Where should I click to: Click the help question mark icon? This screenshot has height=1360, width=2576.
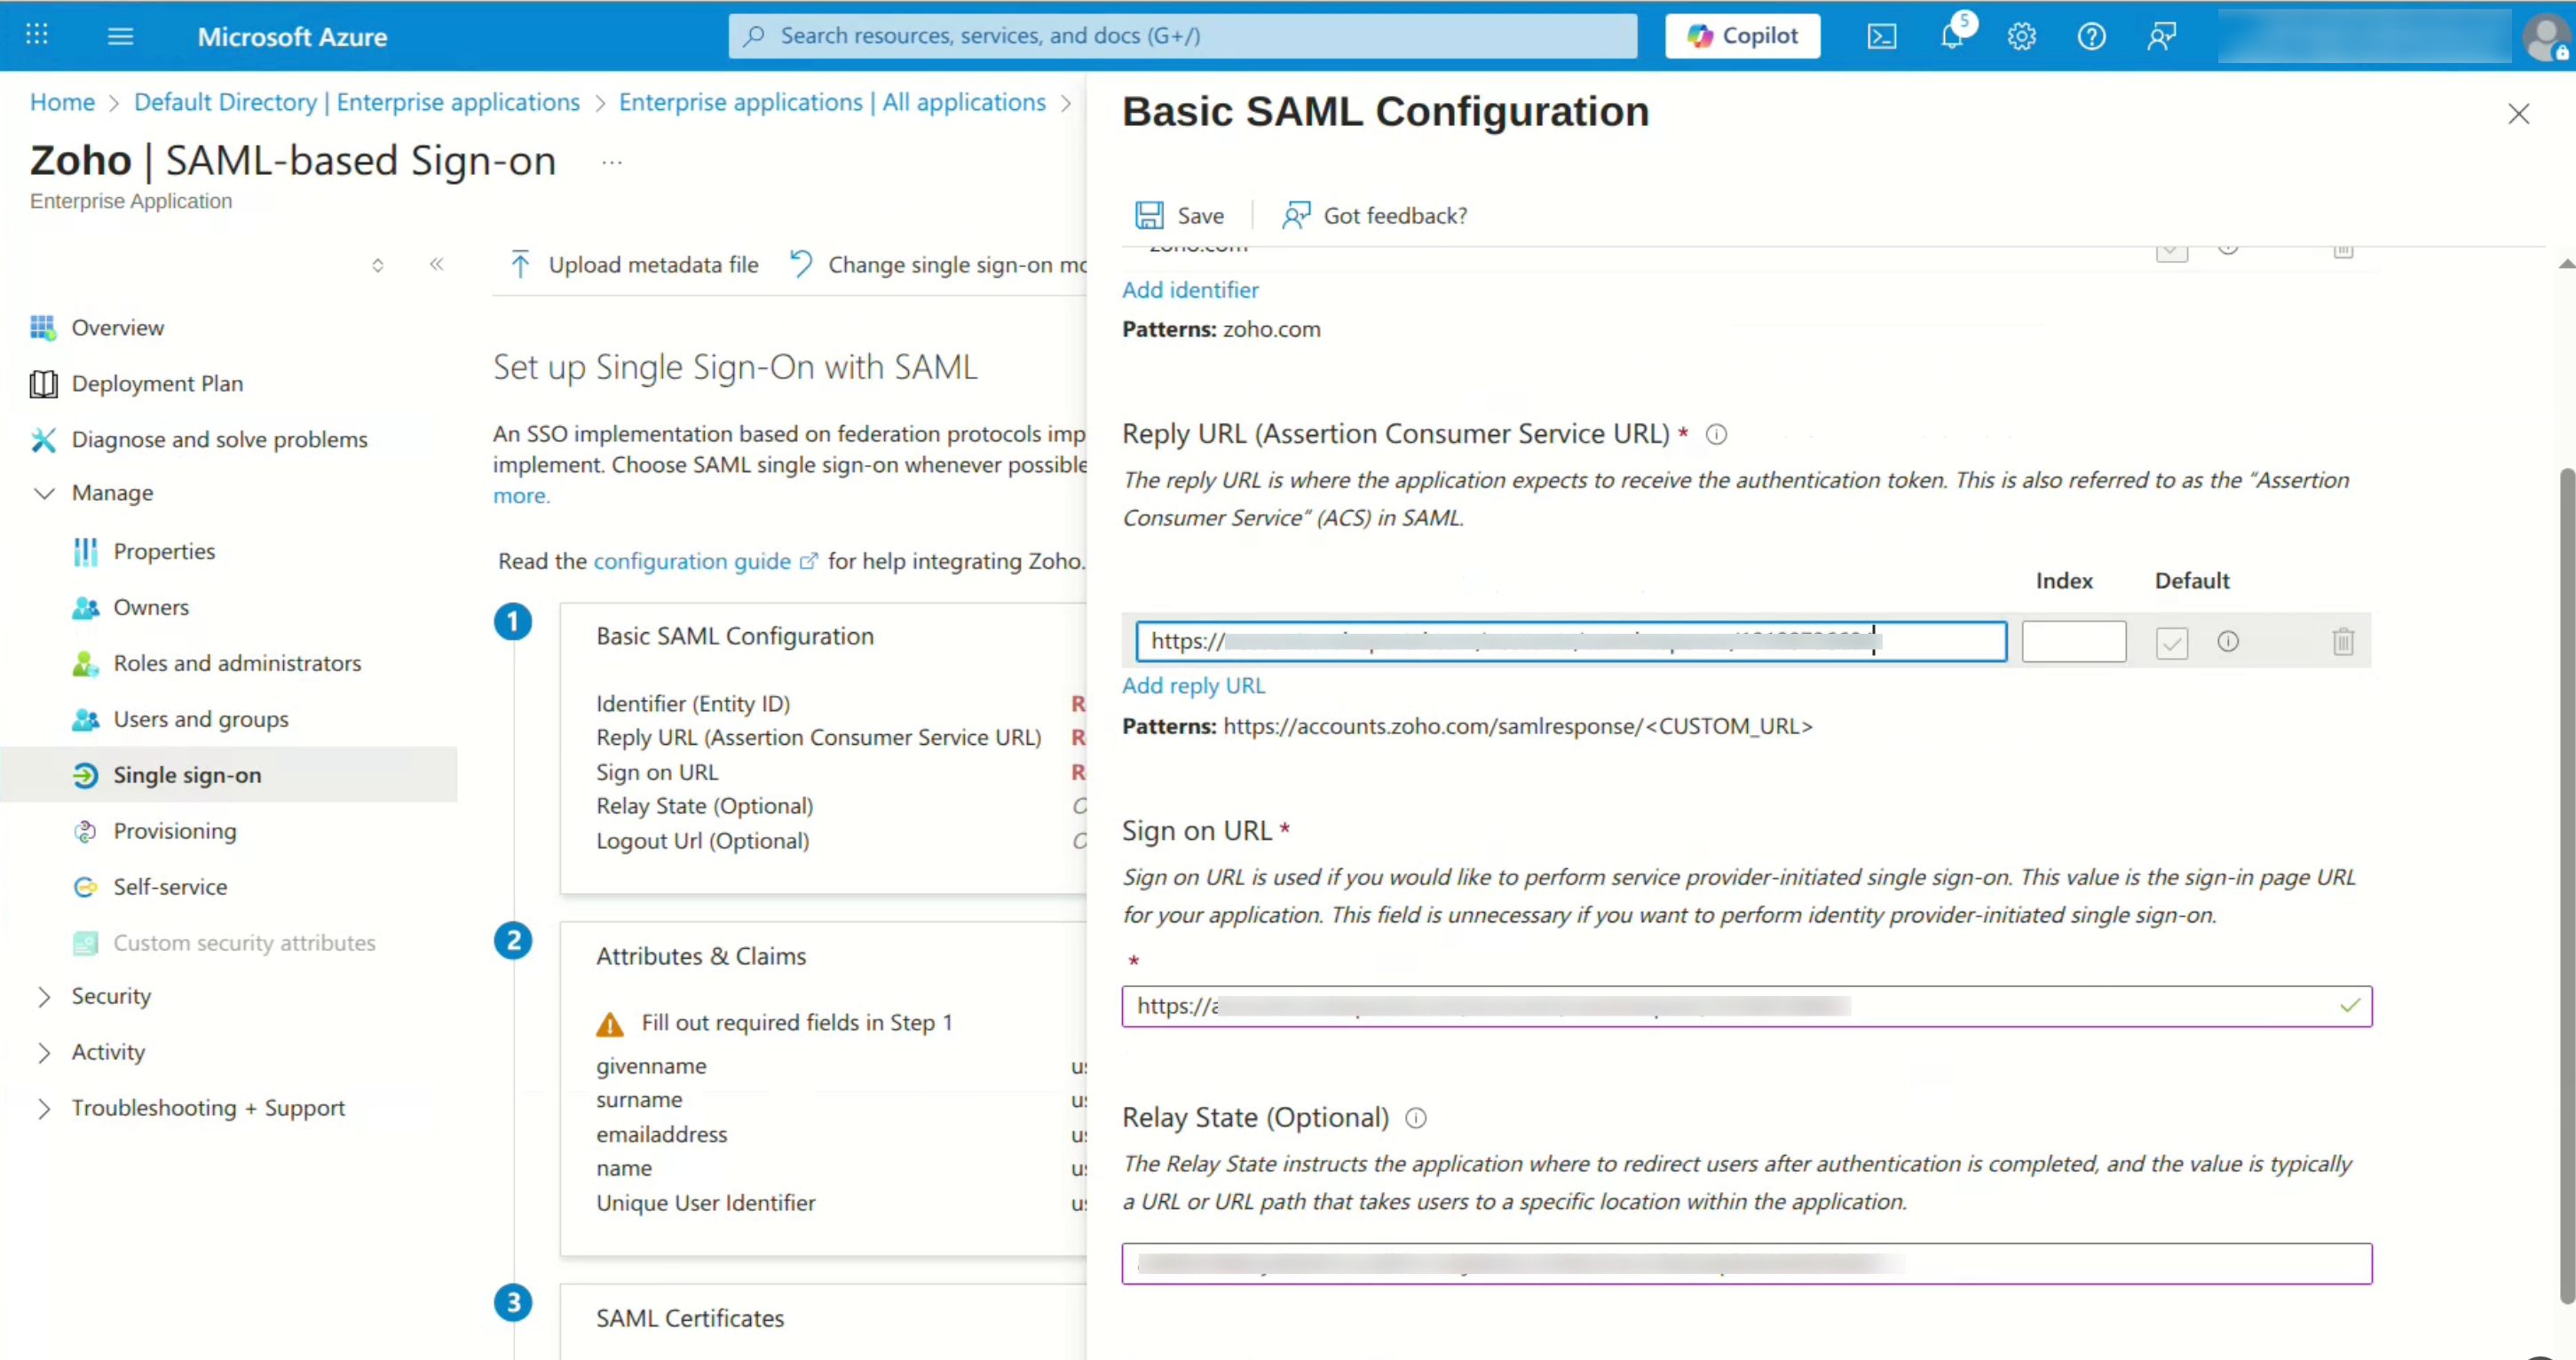click(x=2091, y=36)
